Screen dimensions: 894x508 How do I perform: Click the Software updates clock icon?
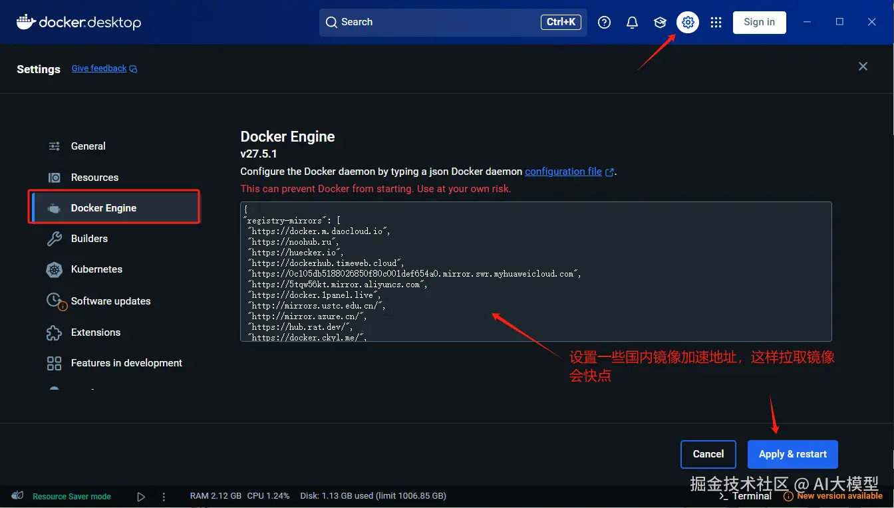point(56,301)
